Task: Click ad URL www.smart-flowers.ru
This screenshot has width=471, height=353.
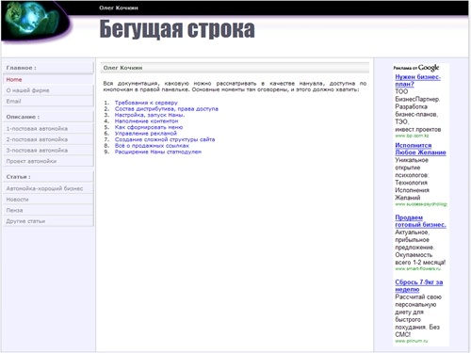Action: coord(418,269)
